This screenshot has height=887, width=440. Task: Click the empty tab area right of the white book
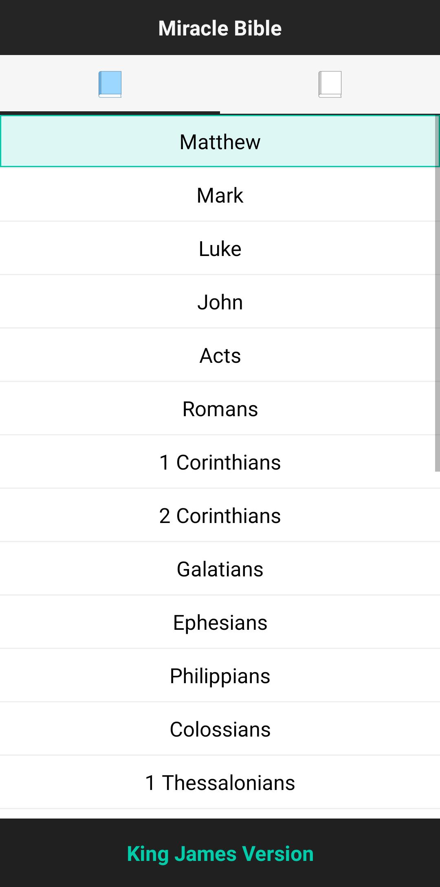(391, 84)
